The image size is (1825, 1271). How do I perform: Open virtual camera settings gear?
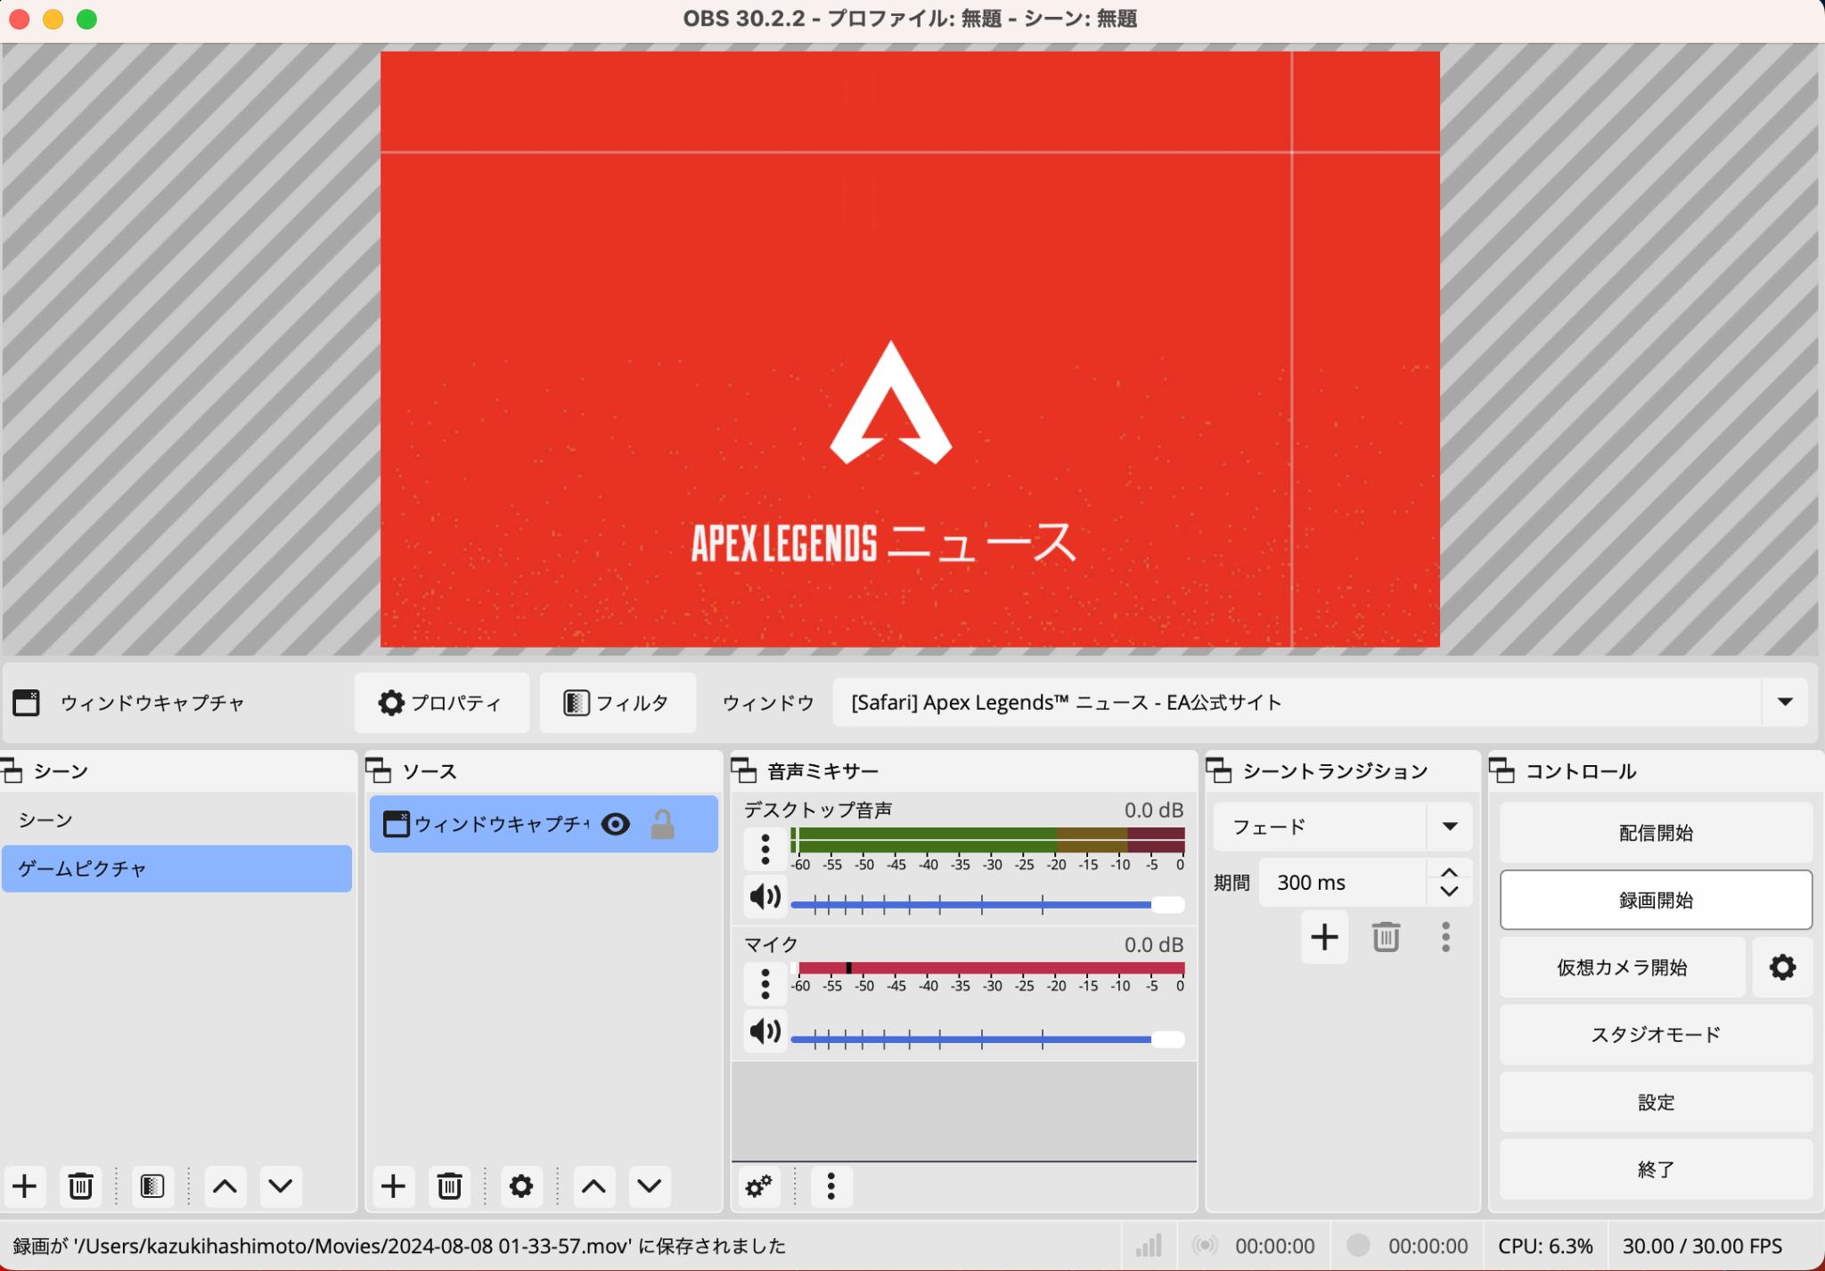coord(1782,967)
